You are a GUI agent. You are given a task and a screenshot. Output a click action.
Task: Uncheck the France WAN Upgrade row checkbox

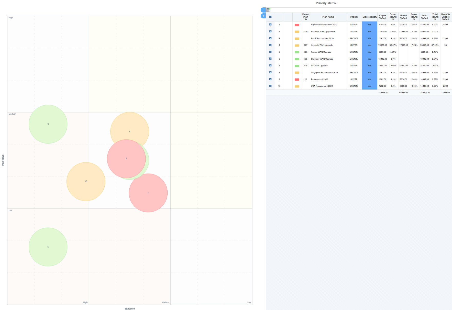pos(270,52)
